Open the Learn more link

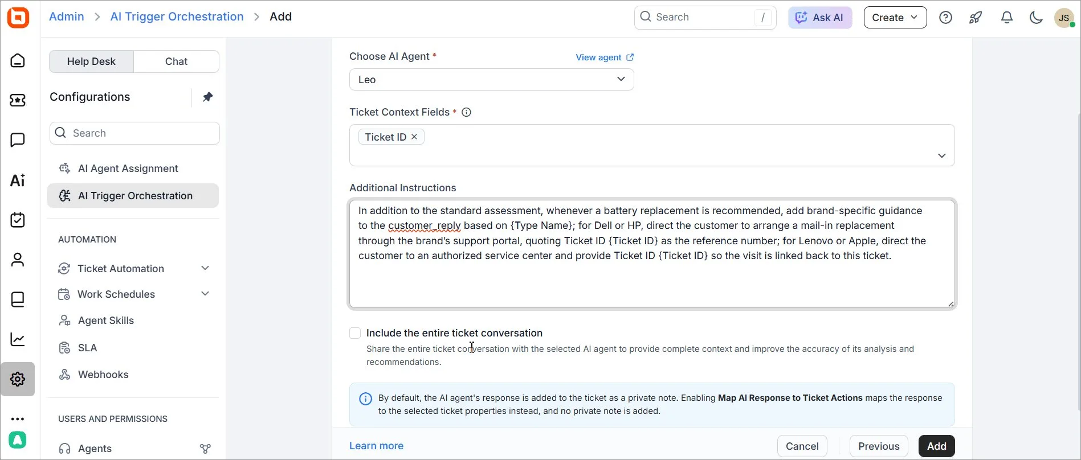coord(376,446)
